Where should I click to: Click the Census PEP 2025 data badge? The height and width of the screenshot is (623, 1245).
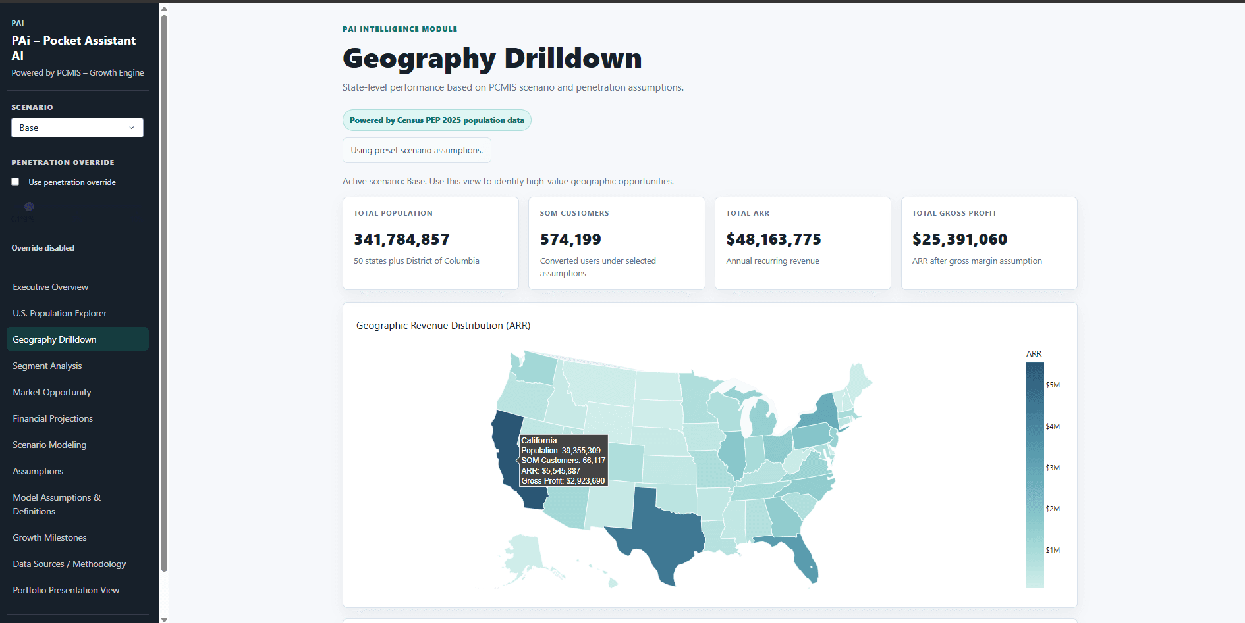point(437,120)
